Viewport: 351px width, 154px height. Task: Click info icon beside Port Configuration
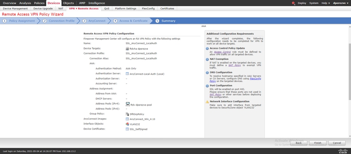click(207, 86)
